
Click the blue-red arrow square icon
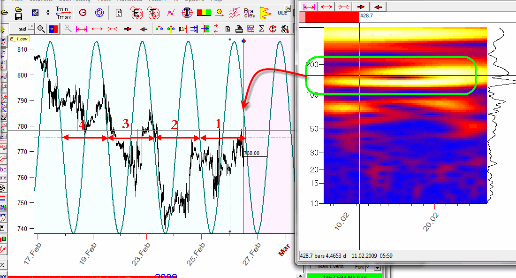pyautogui.click(x=53, y=29)
